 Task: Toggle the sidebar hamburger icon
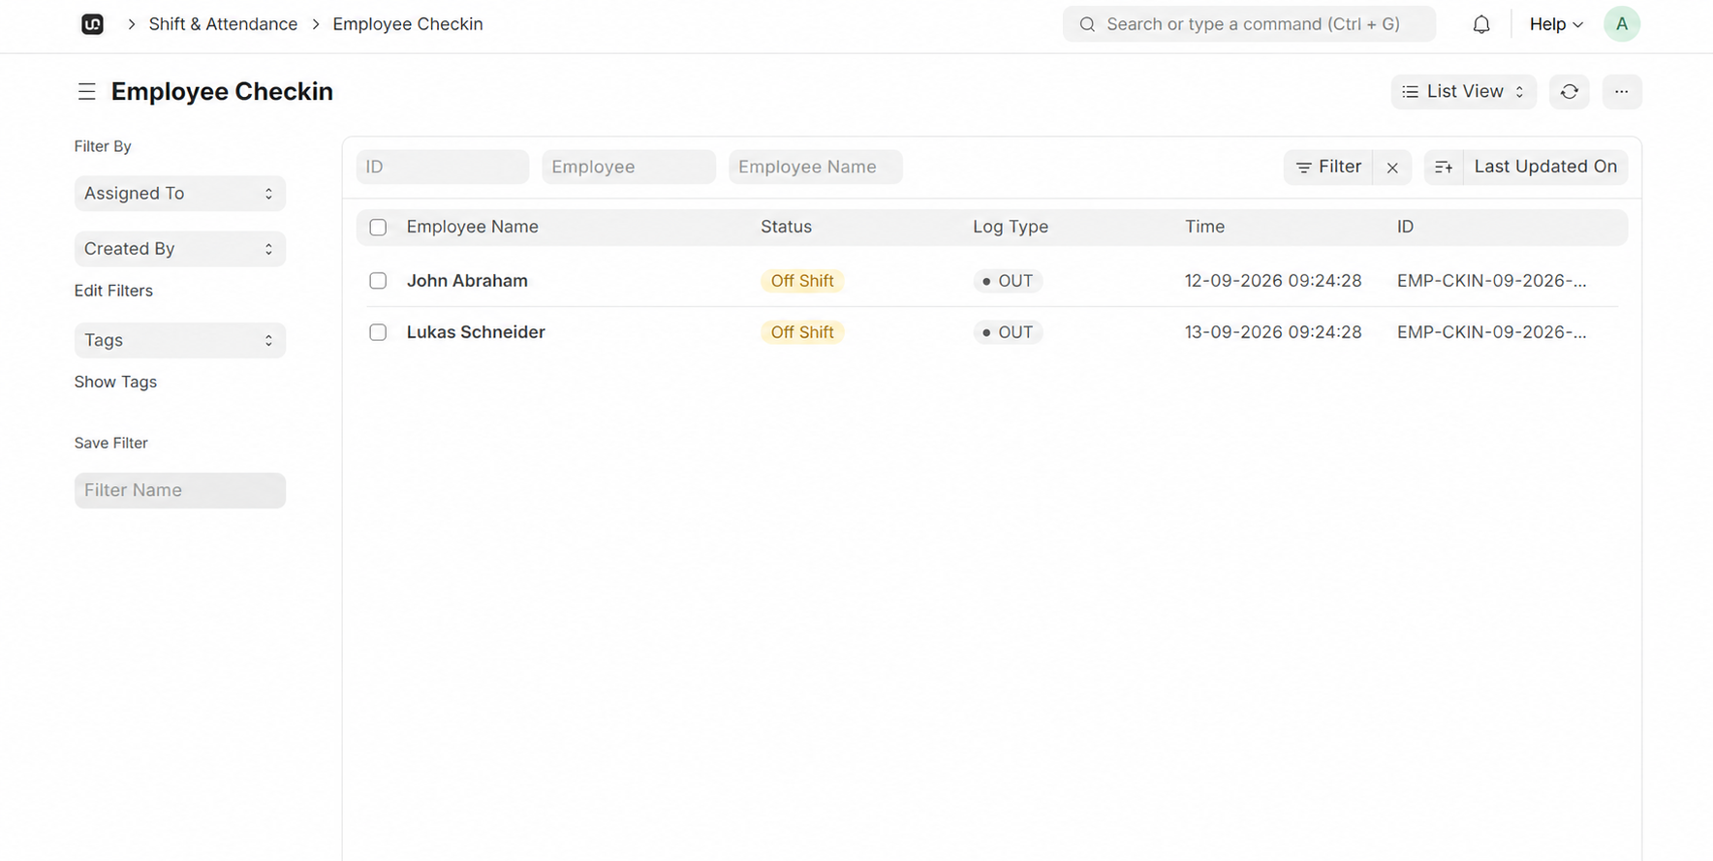pyautogui.click(x=87, y=92)
